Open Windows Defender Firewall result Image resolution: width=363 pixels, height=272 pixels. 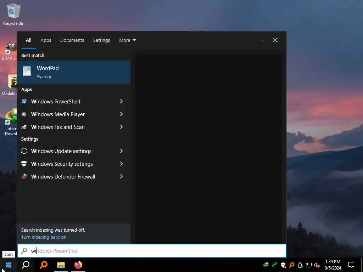74,176
